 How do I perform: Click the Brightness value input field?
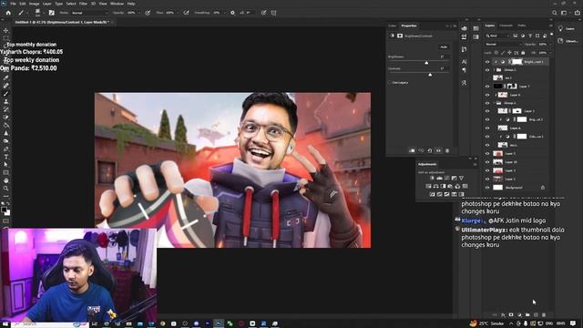coord(444,56)
